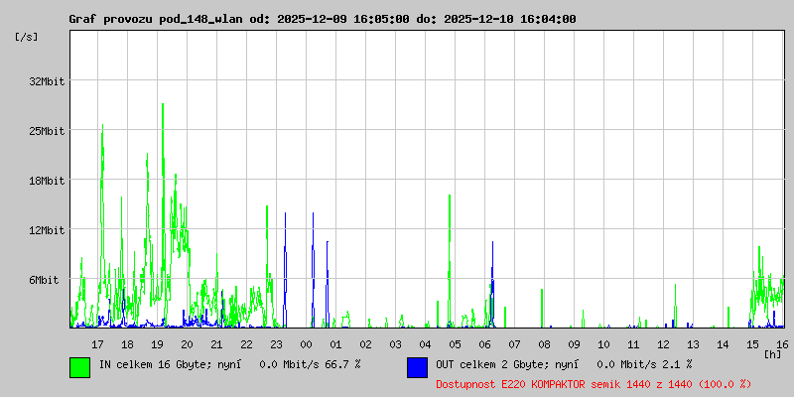Click the blue OUT spike just after 06h
This screenshot has height=397, width=794.
coord(492,284)
